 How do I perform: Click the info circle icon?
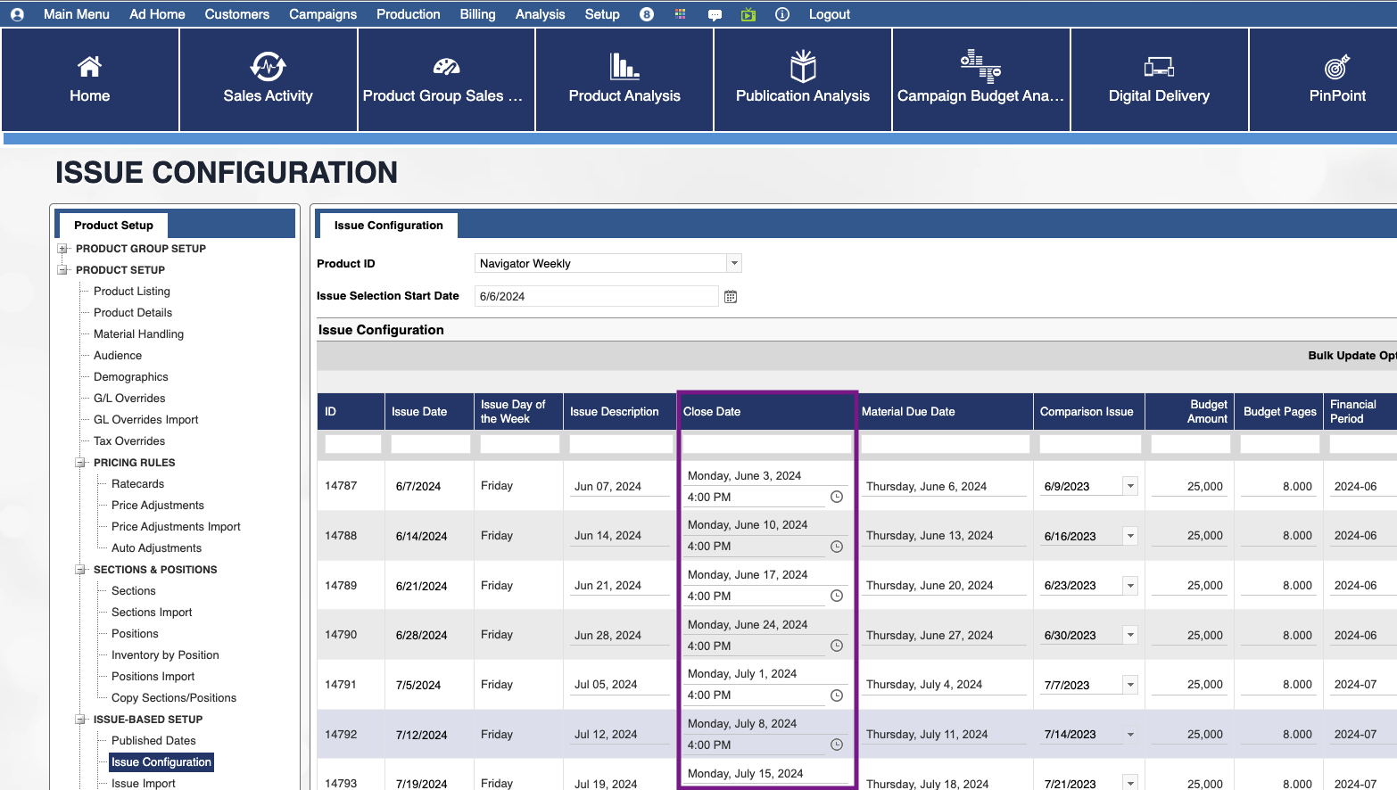pos(782,14)
